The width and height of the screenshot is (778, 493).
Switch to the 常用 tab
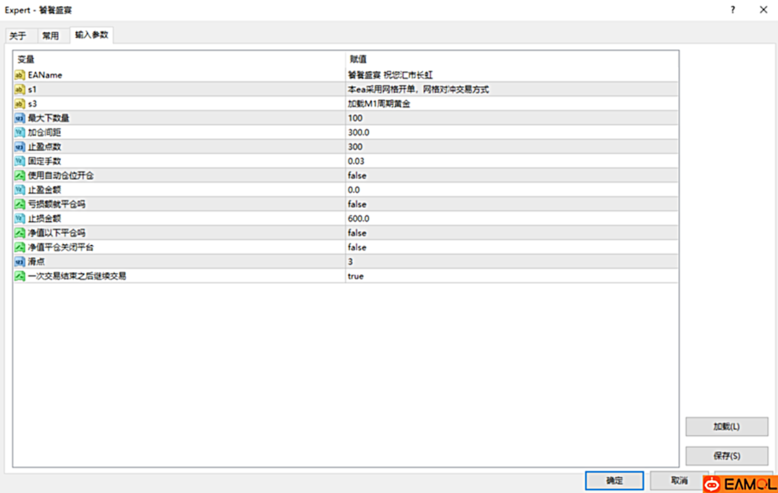click(51, 36)
